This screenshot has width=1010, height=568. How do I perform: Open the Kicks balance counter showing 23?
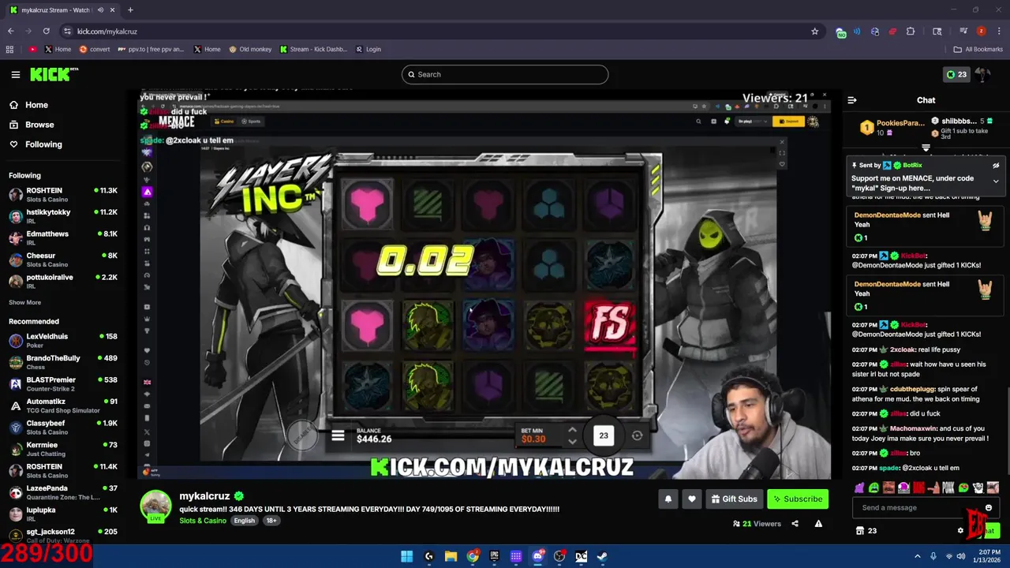[956, 74]
